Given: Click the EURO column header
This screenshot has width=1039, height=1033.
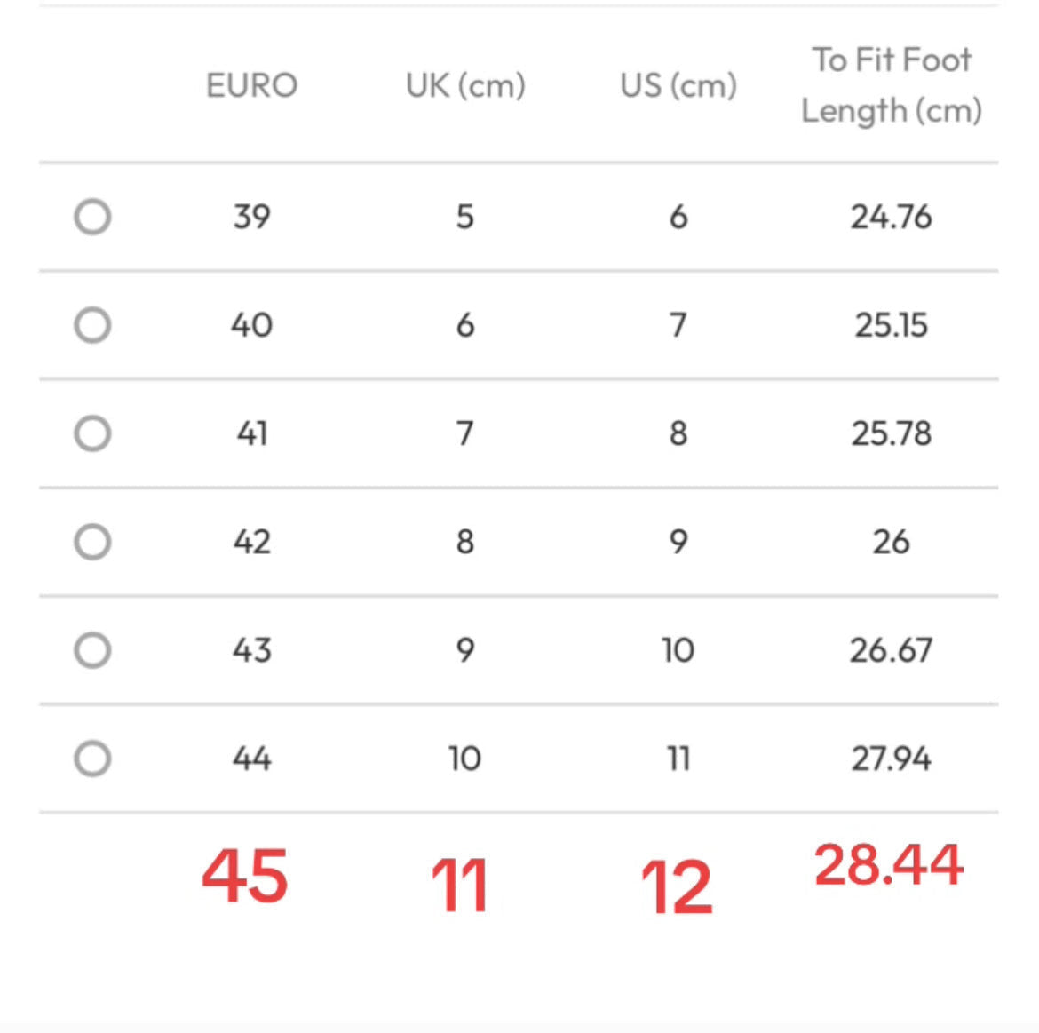Looking at the screenshot, I should click(252, 85).
